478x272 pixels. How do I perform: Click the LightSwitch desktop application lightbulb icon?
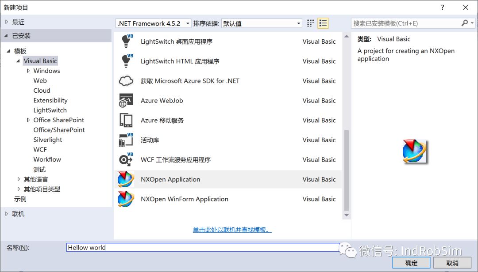click(126, 42)
